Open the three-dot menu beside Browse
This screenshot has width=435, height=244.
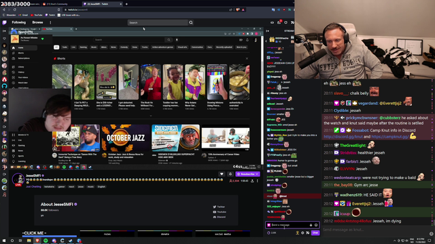(x=50, y=22)
